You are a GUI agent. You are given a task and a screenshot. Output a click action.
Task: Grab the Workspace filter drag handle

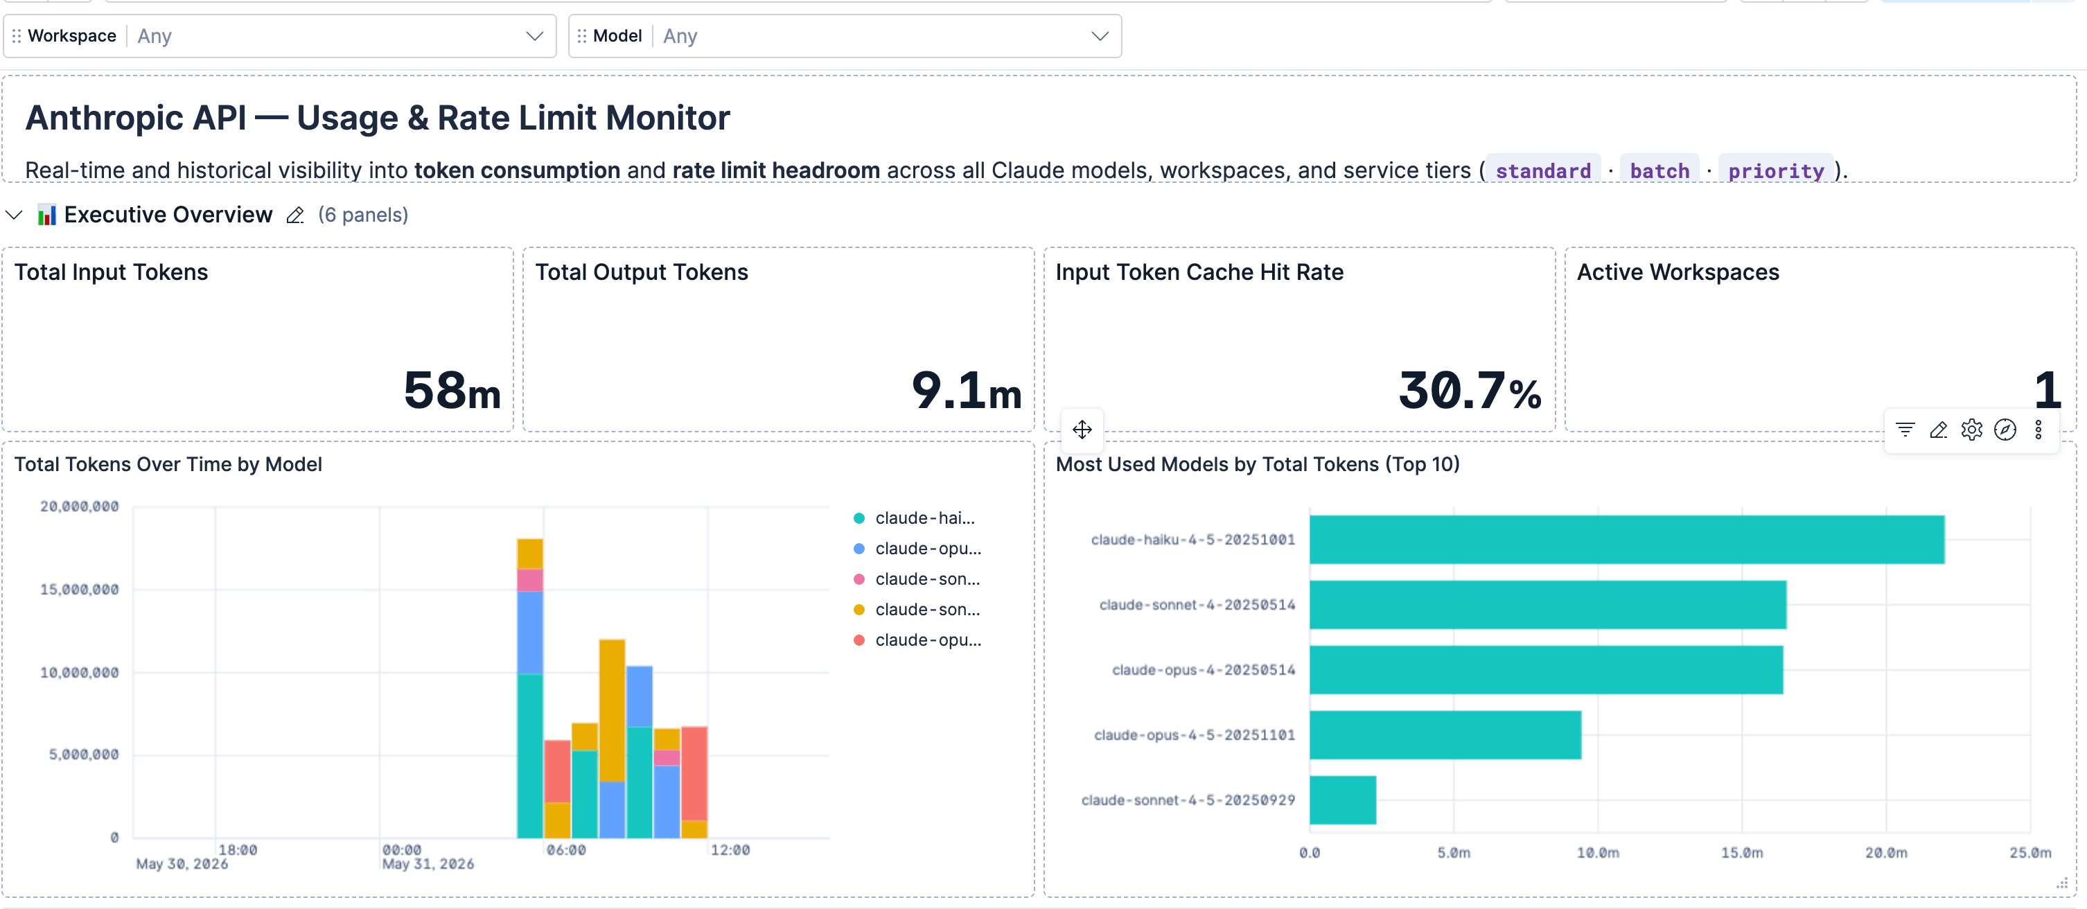(x=16, y=35)
